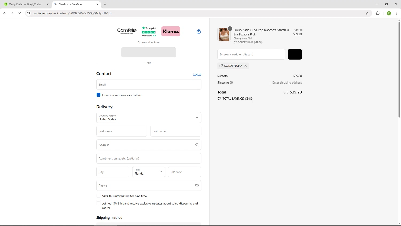Remove the GOLDBYLUNA discount code
This screenshot has height=226, width=401.
(x=245, y=66)
